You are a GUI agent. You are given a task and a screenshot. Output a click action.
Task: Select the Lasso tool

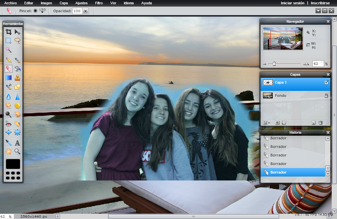pos(17,41)
